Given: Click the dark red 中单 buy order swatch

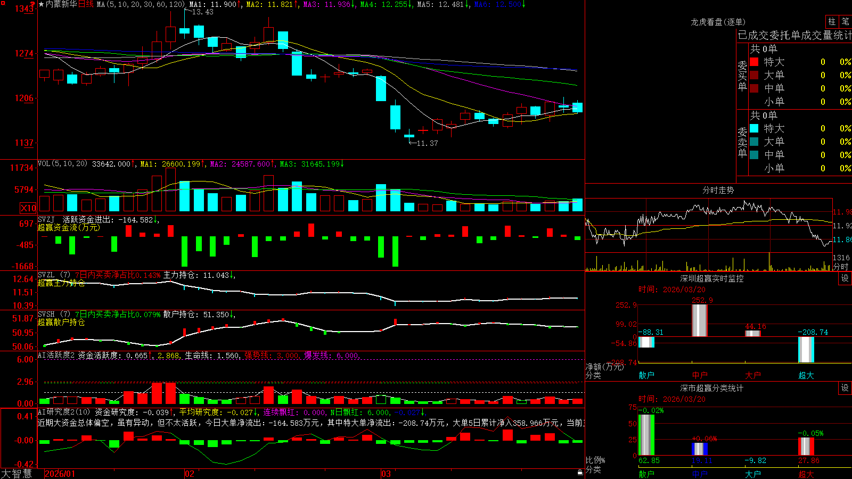Looking at the screenshot, I should tap(754, 88).
